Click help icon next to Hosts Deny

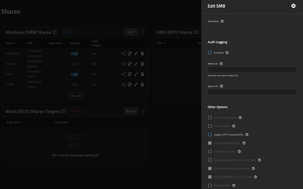(222, 21)
